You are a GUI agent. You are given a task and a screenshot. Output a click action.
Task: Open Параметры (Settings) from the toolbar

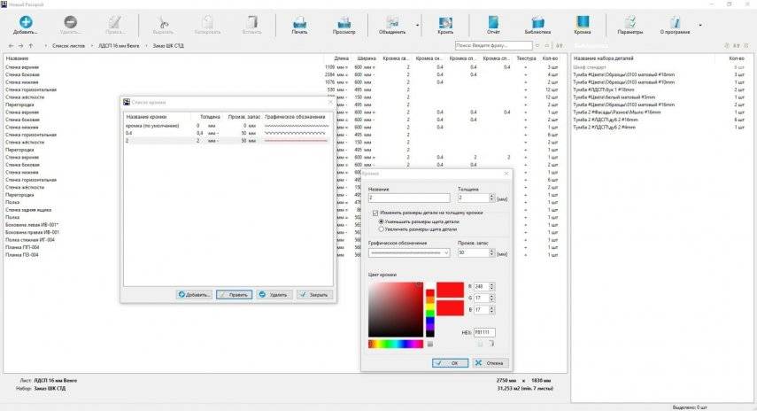(630, 22)
